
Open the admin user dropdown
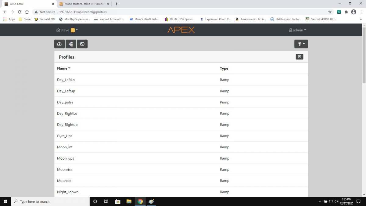click(297, 30)
